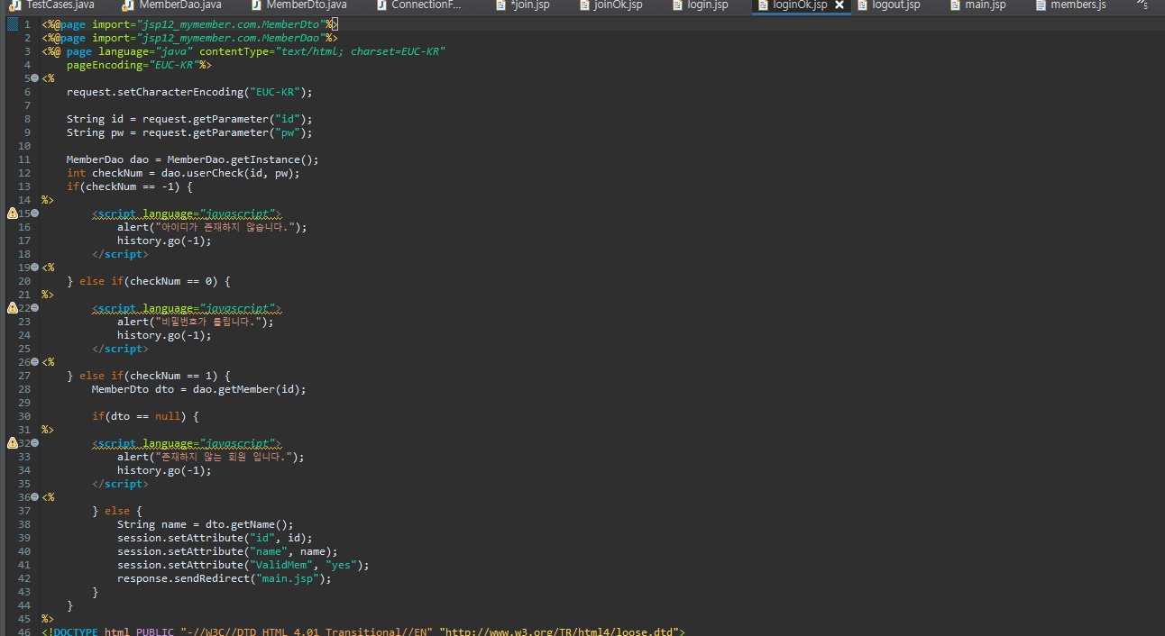Click the history.go(-1) call on line 17
The height and width of the screenshot is (636, 1165).
tap(164, 241)
